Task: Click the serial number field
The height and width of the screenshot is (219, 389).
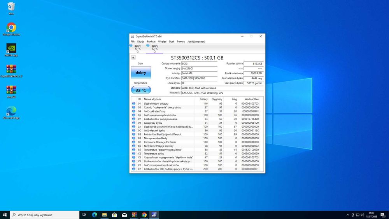Action: click(199, 68)
